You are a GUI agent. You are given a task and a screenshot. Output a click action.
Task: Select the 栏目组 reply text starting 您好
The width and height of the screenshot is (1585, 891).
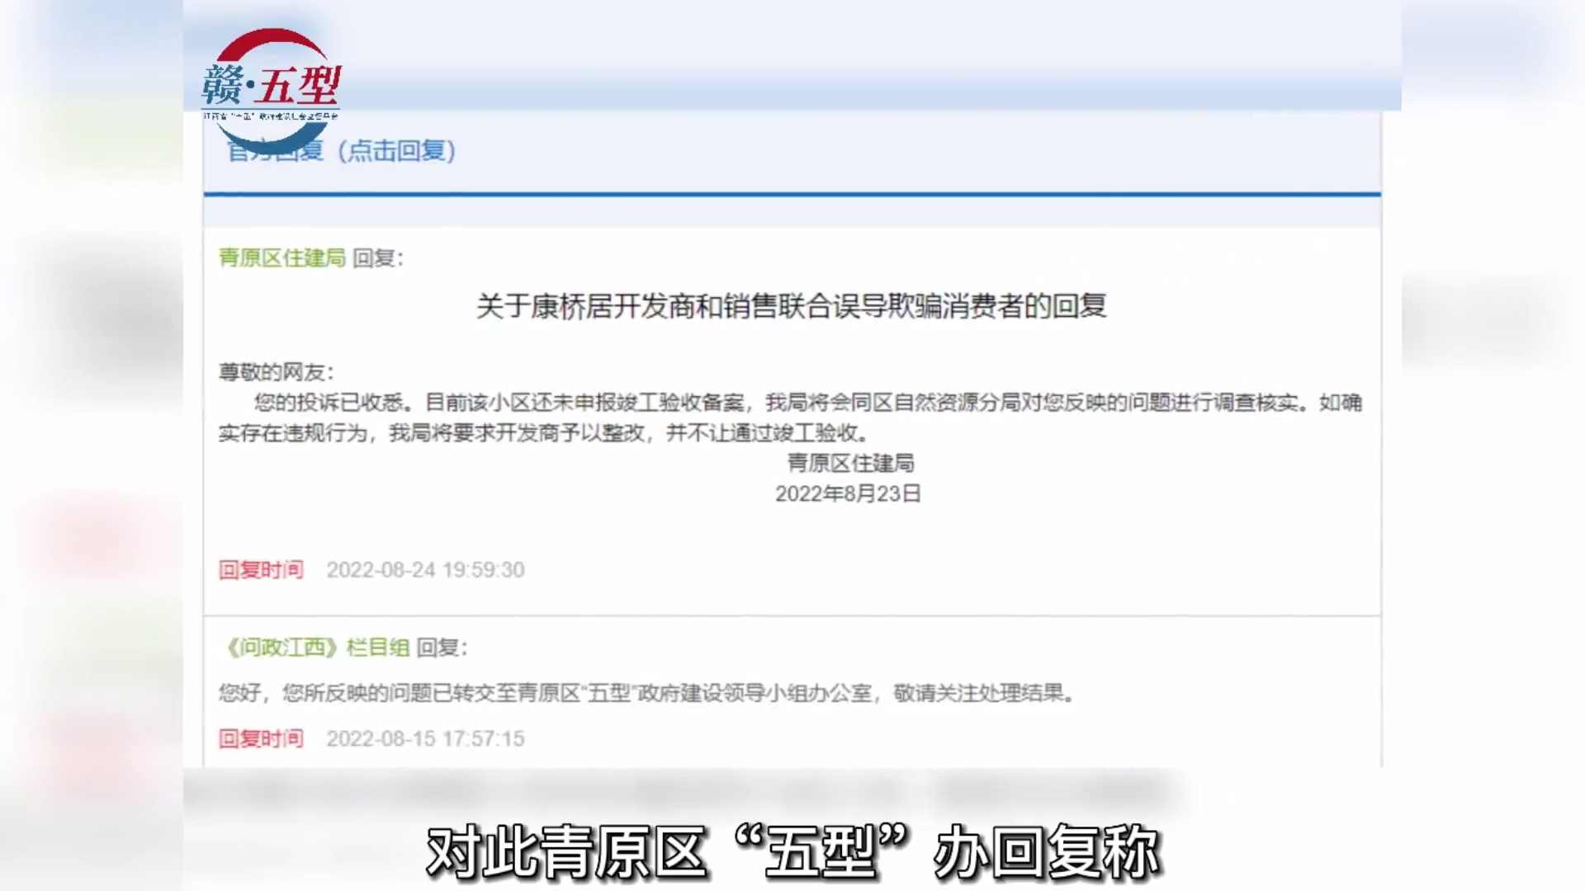[x=647, y=693]
